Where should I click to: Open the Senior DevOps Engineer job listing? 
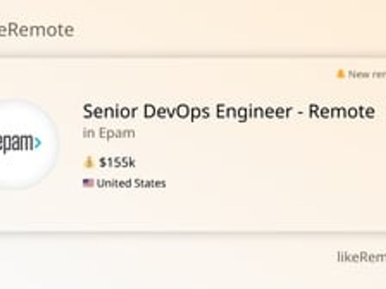pyautogui.click(x=229, y=111)
